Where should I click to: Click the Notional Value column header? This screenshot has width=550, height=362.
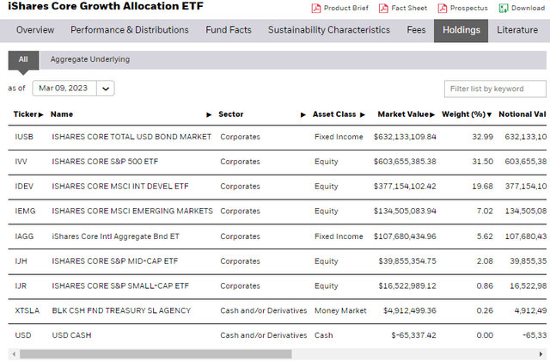tap(522, 114)
